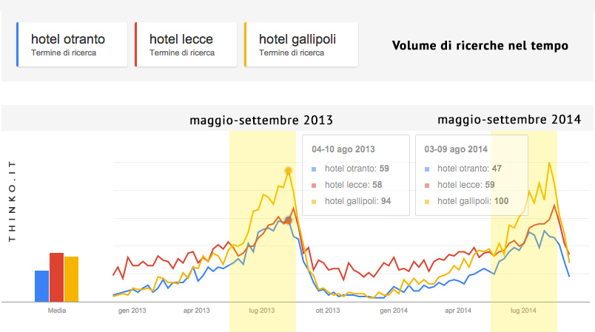The height and width of the screenshot is (332, 595).
Task: Click the yellow gallipoli swatch in 2013 tooltip
Action: click(x=314, y=201)
